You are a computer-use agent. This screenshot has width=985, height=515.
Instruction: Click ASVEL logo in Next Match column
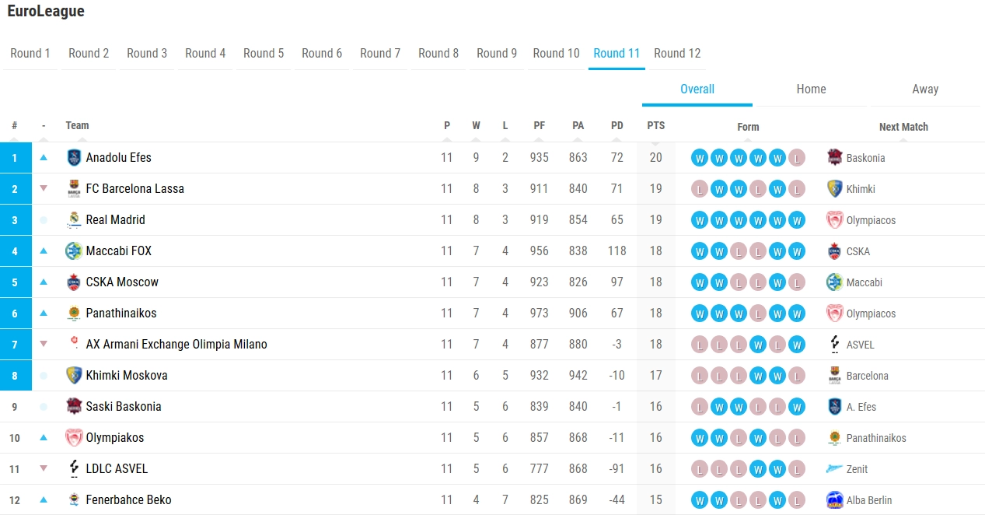point(835,344)
